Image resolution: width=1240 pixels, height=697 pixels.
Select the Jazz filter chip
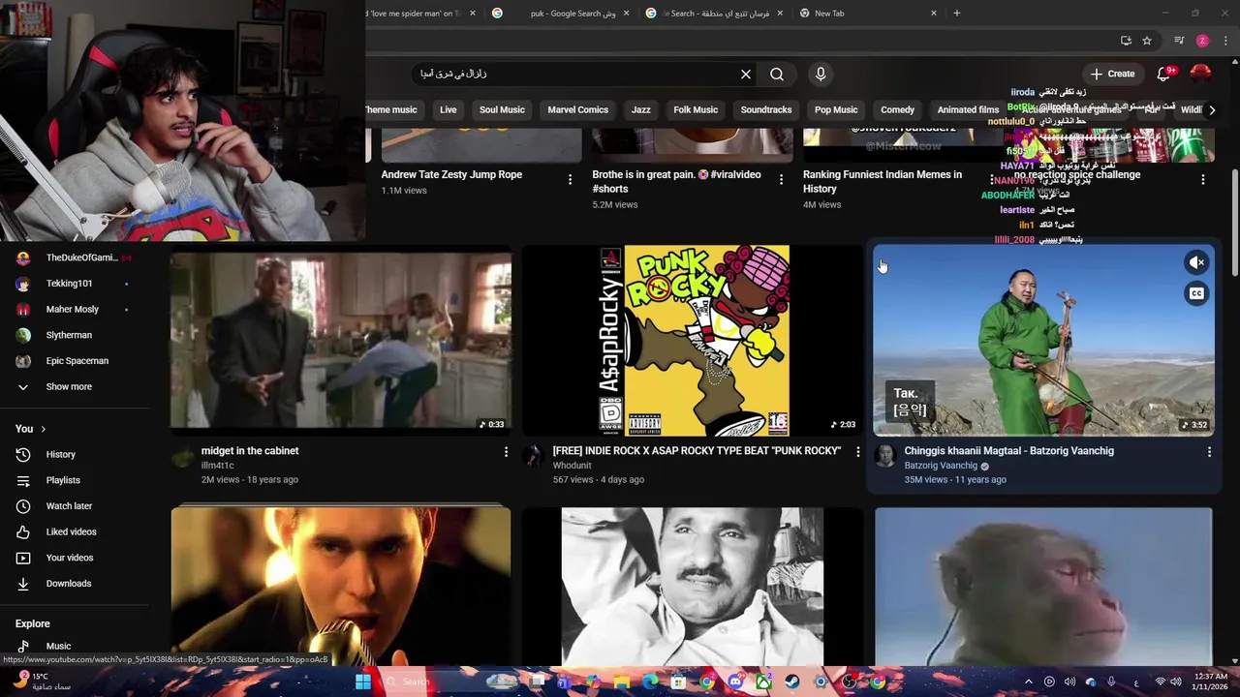click(641, 109)
